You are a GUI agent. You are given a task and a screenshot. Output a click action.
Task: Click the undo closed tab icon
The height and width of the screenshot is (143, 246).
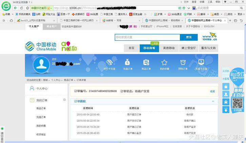coord(241,21)
